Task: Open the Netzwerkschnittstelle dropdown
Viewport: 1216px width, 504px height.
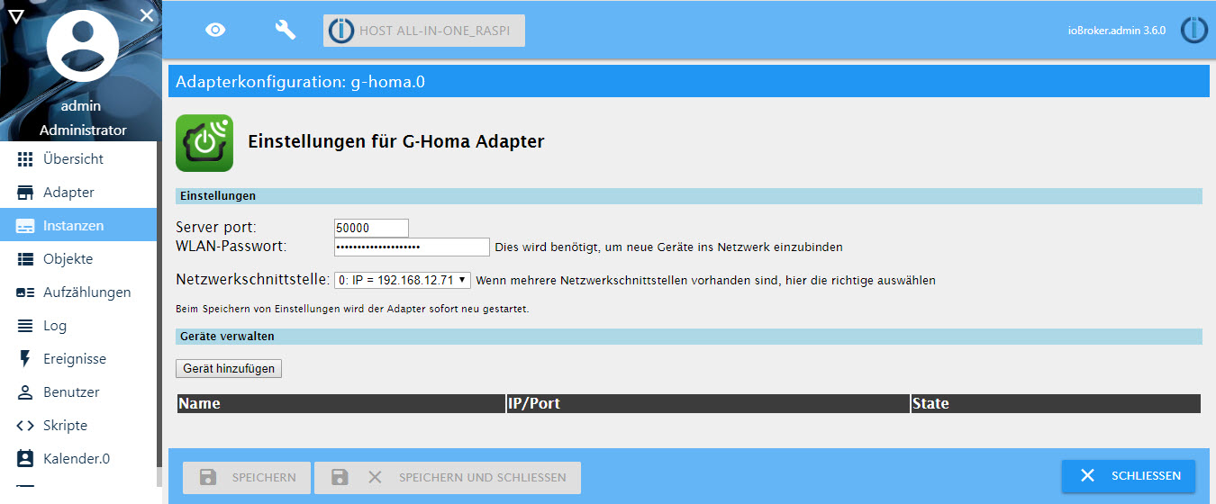Action: tap(403, 280)
